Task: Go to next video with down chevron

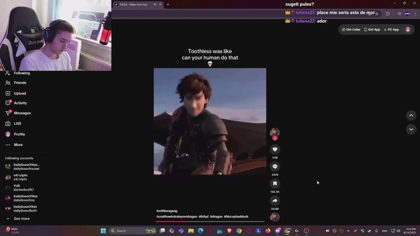Action: [x=411, y=129]
